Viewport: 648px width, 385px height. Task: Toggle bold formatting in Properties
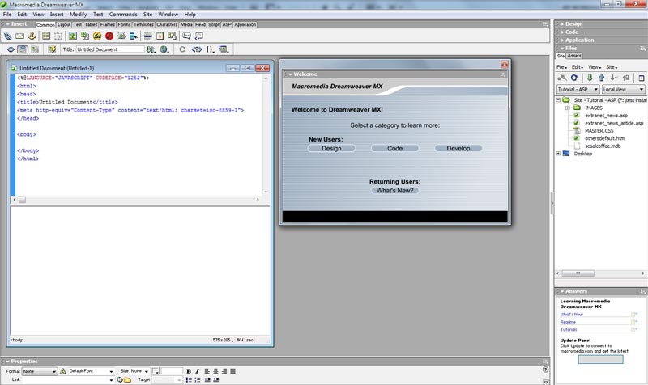pos(189,371)
